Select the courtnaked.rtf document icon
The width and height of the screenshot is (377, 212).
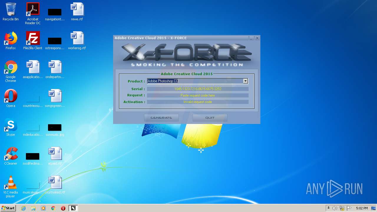click(55, 185)
